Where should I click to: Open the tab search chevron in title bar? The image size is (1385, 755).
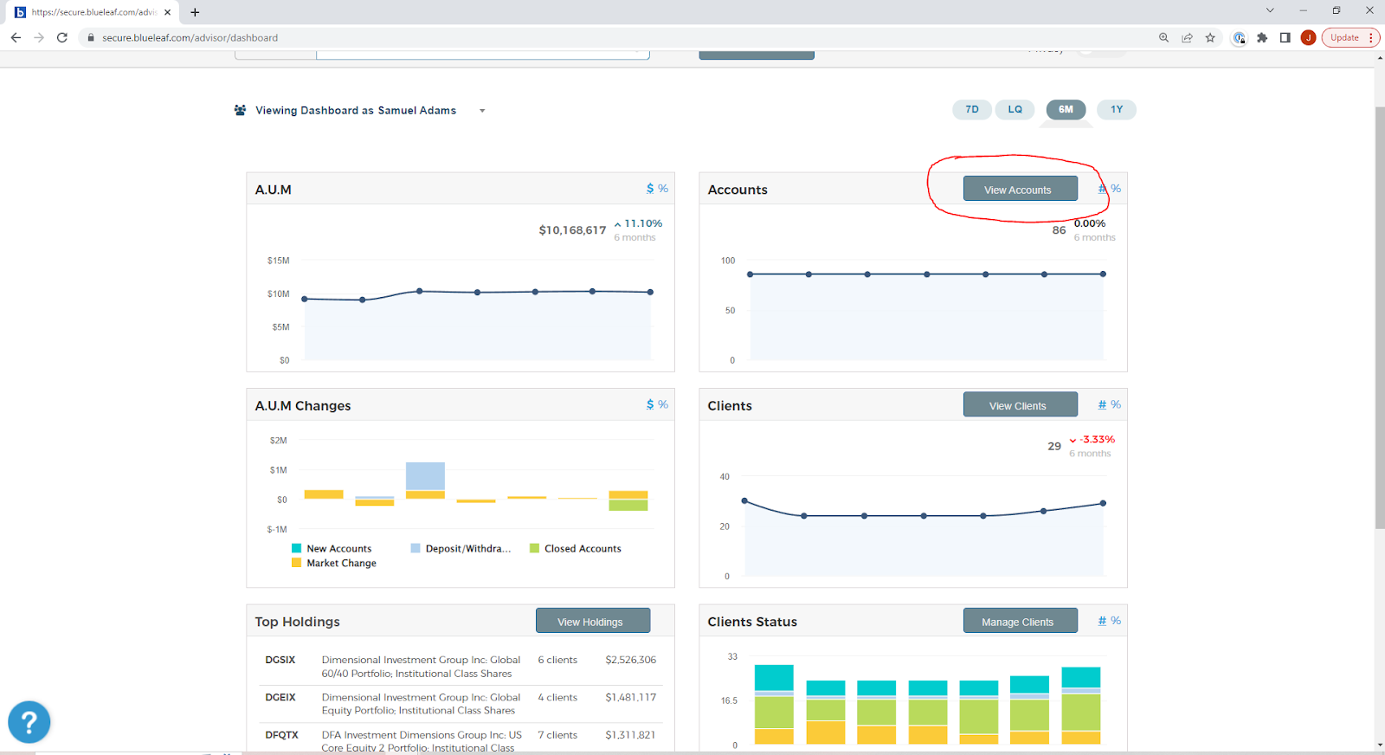[x=1270, y=11]
